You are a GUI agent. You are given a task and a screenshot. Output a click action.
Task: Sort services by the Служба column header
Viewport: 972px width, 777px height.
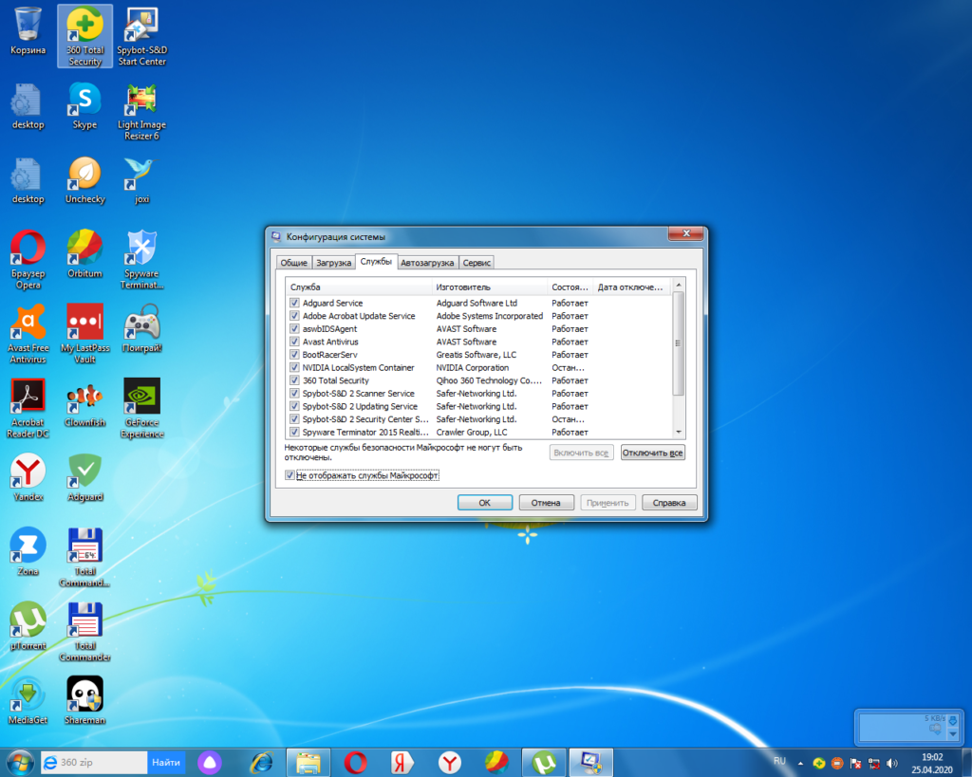pyautogui.click(x=359, y=287)
